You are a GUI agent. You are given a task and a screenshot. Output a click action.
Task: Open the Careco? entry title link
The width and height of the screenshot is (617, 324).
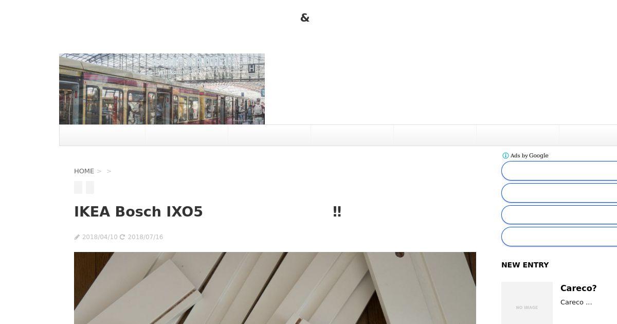[578, 288]
